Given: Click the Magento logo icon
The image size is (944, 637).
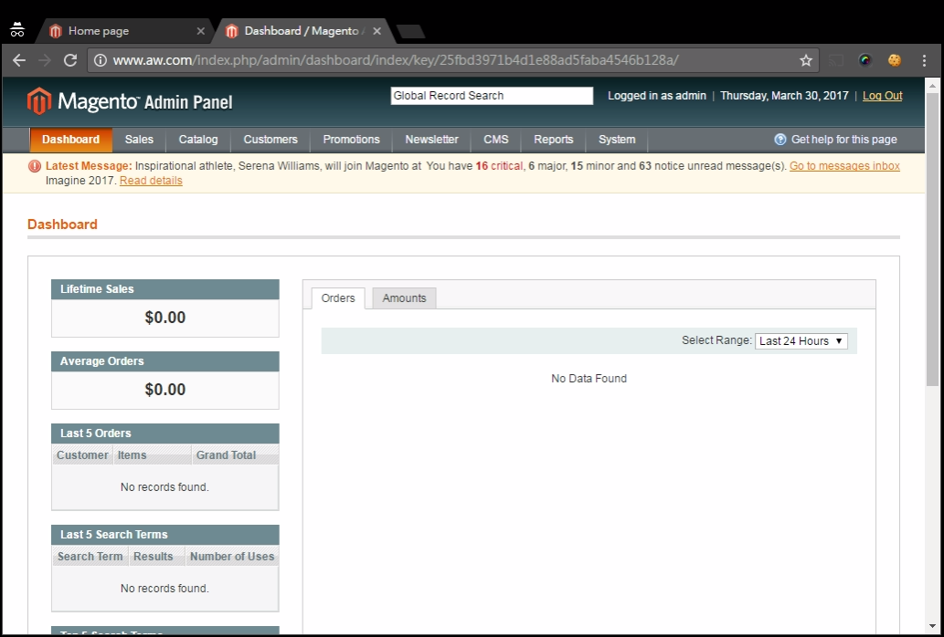Looking at the screenshot, I should click(37, 100).
